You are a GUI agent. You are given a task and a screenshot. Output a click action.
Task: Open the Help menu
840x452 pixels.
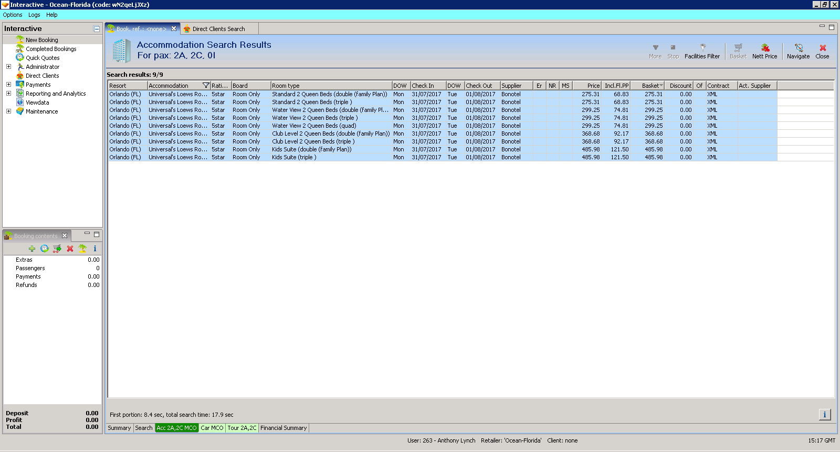point(51,15)
